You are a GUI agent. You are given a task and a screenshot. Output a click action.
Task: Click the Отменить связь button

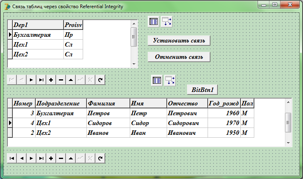(x=179, y=57)
